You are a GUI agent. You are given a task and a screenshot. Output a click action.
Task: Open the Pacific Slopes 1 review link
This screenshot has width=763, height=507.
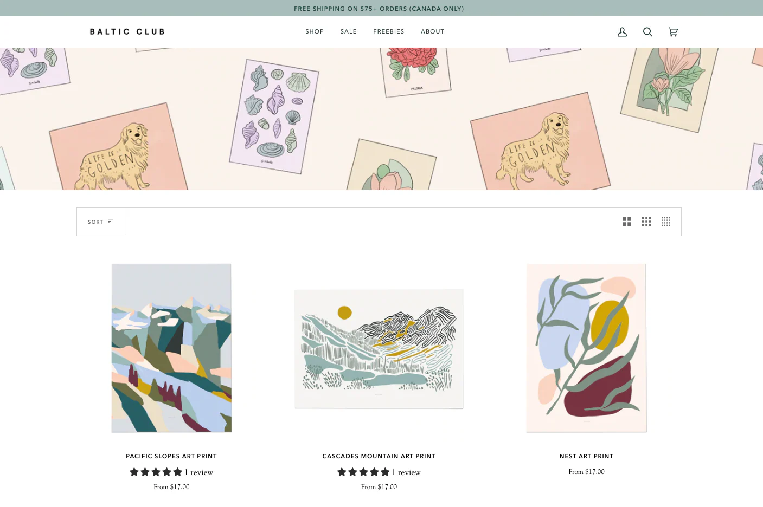coord(198,472)
